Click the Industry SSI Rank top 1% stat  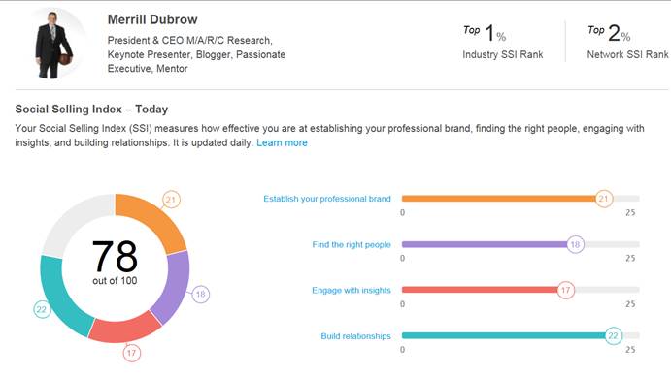(x=502, y=42)
